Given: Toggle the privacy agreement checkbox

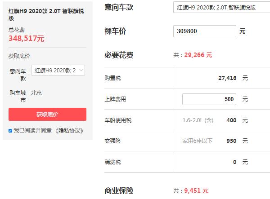Looking at the screenshot, I should [10, 131].
